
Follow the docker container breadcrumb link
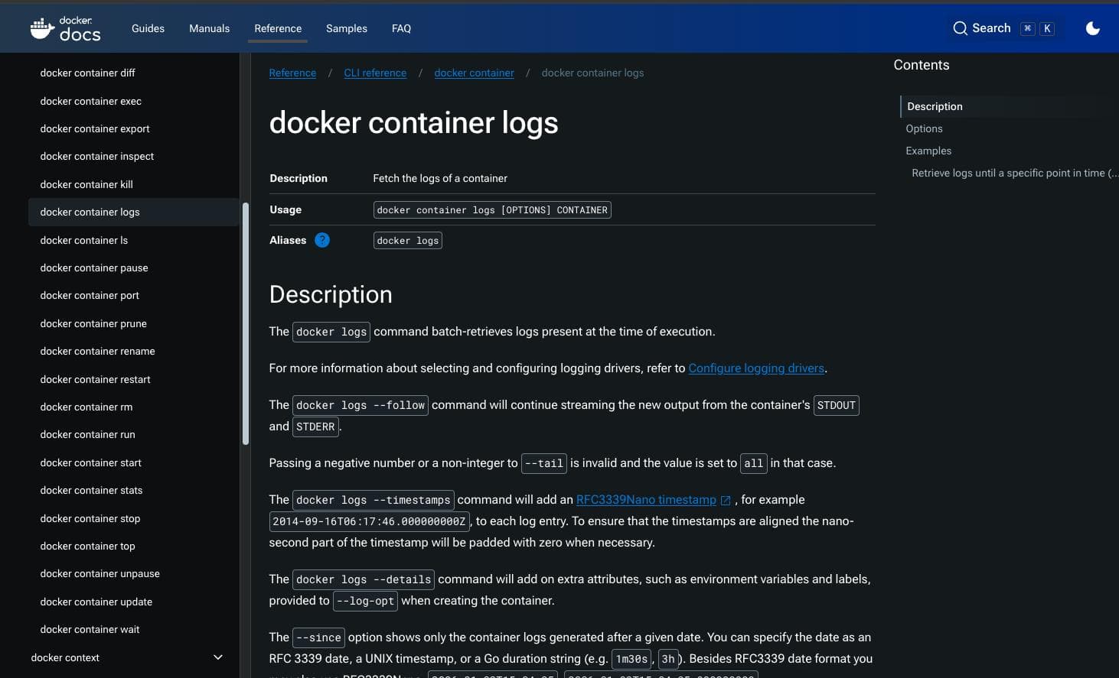coord(474,73)
